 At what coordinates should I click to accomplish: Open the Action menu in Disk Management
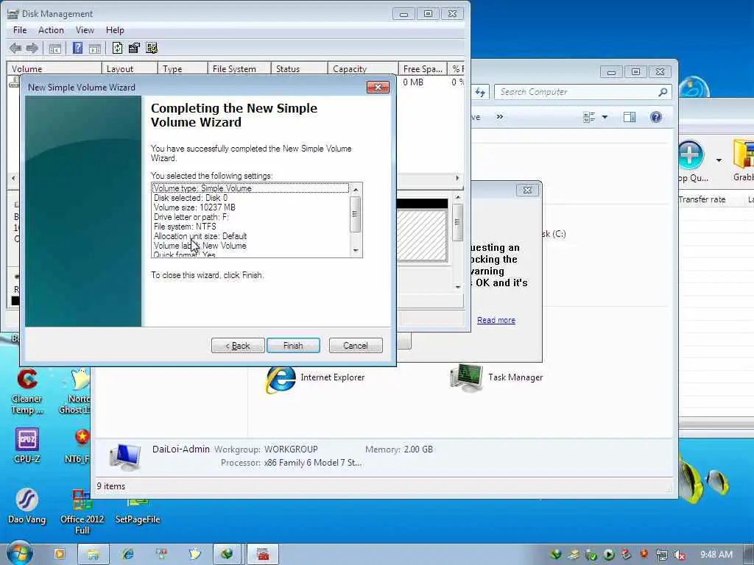[x=51, y=29]
